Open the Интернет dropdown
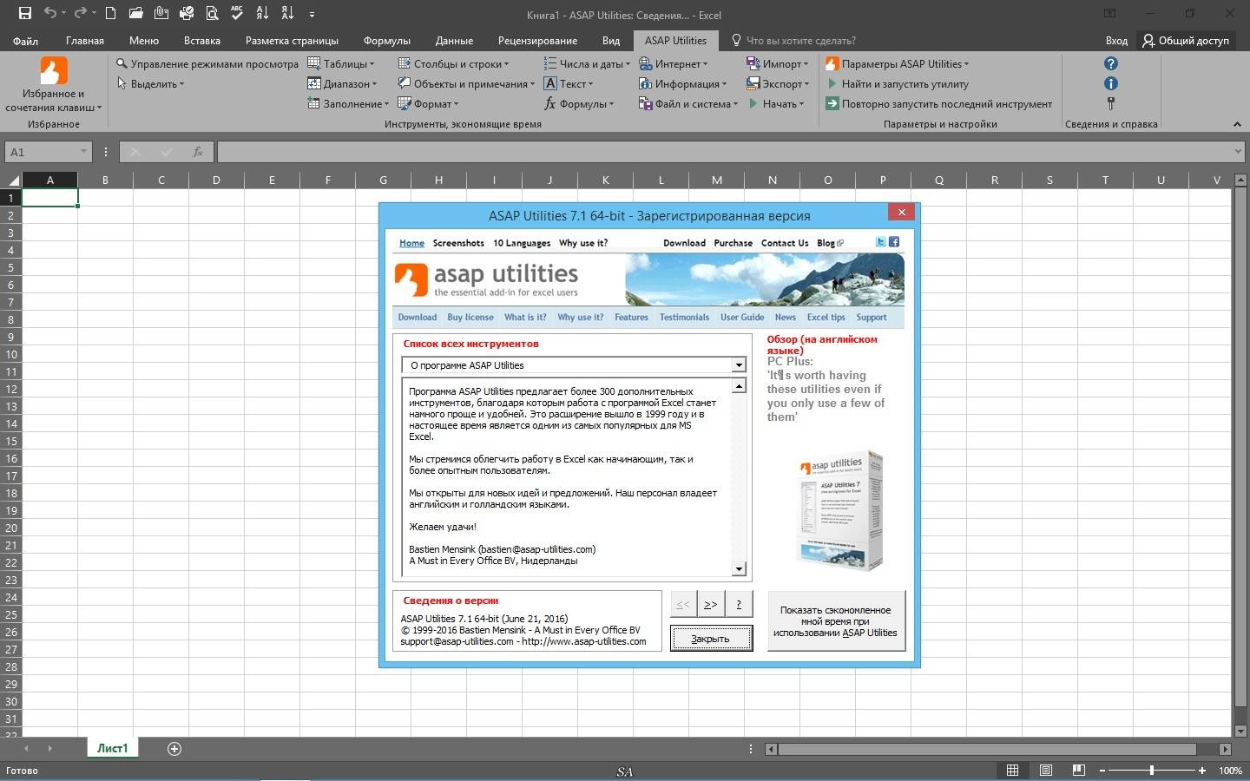 coord(674,63)
